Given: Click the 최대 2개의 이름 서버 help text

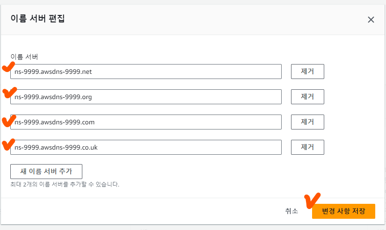Looking at the screenshot, I should click(x=65, y=185).
